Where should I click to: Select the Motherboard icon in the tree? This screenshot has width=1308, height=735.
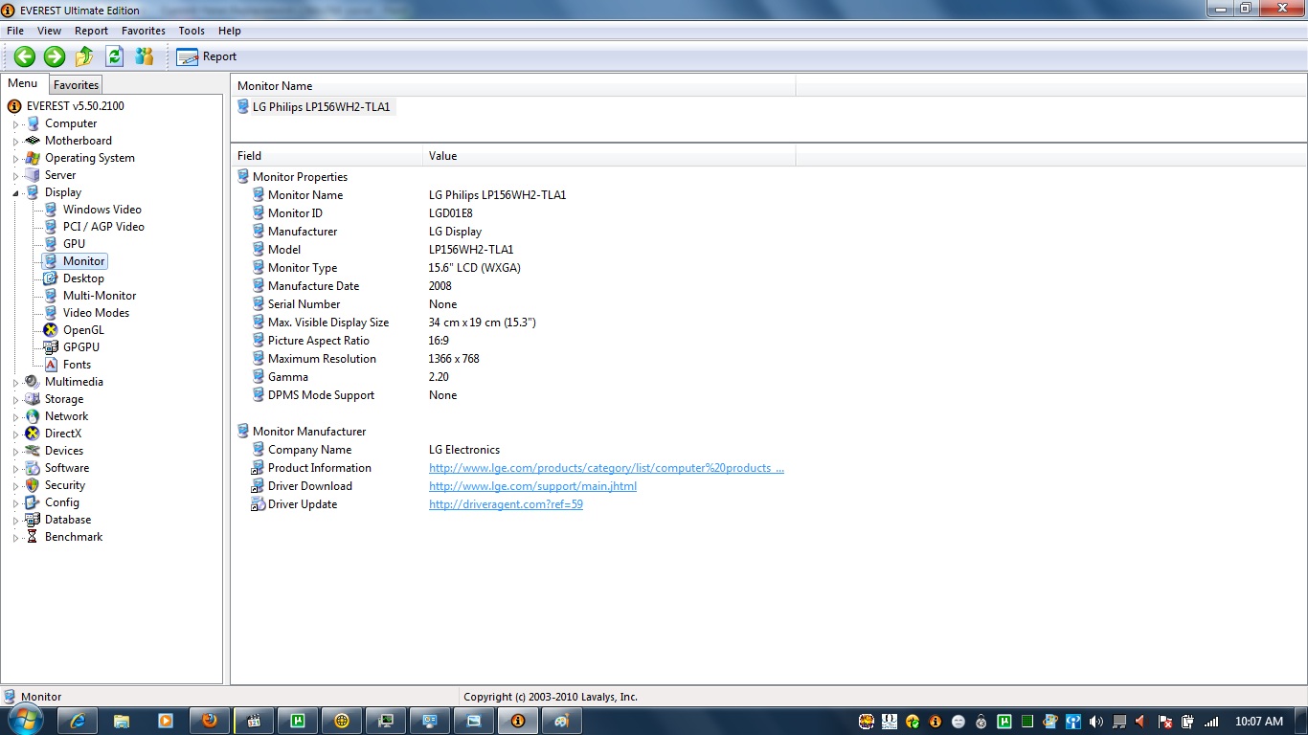(34, 141)
